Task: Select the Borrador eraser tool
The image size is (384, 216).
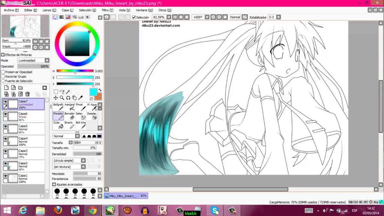Action: coord(69,116)
